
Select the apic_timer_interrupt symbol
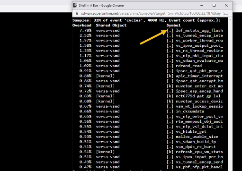coord(199,76)
